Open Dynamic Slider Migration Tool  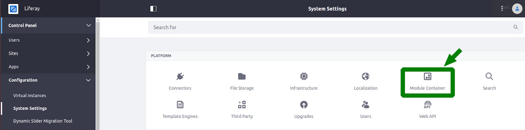[43, 121]
